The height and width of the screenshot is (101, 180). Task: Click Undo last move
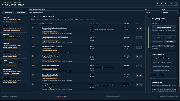click(170, 42)
